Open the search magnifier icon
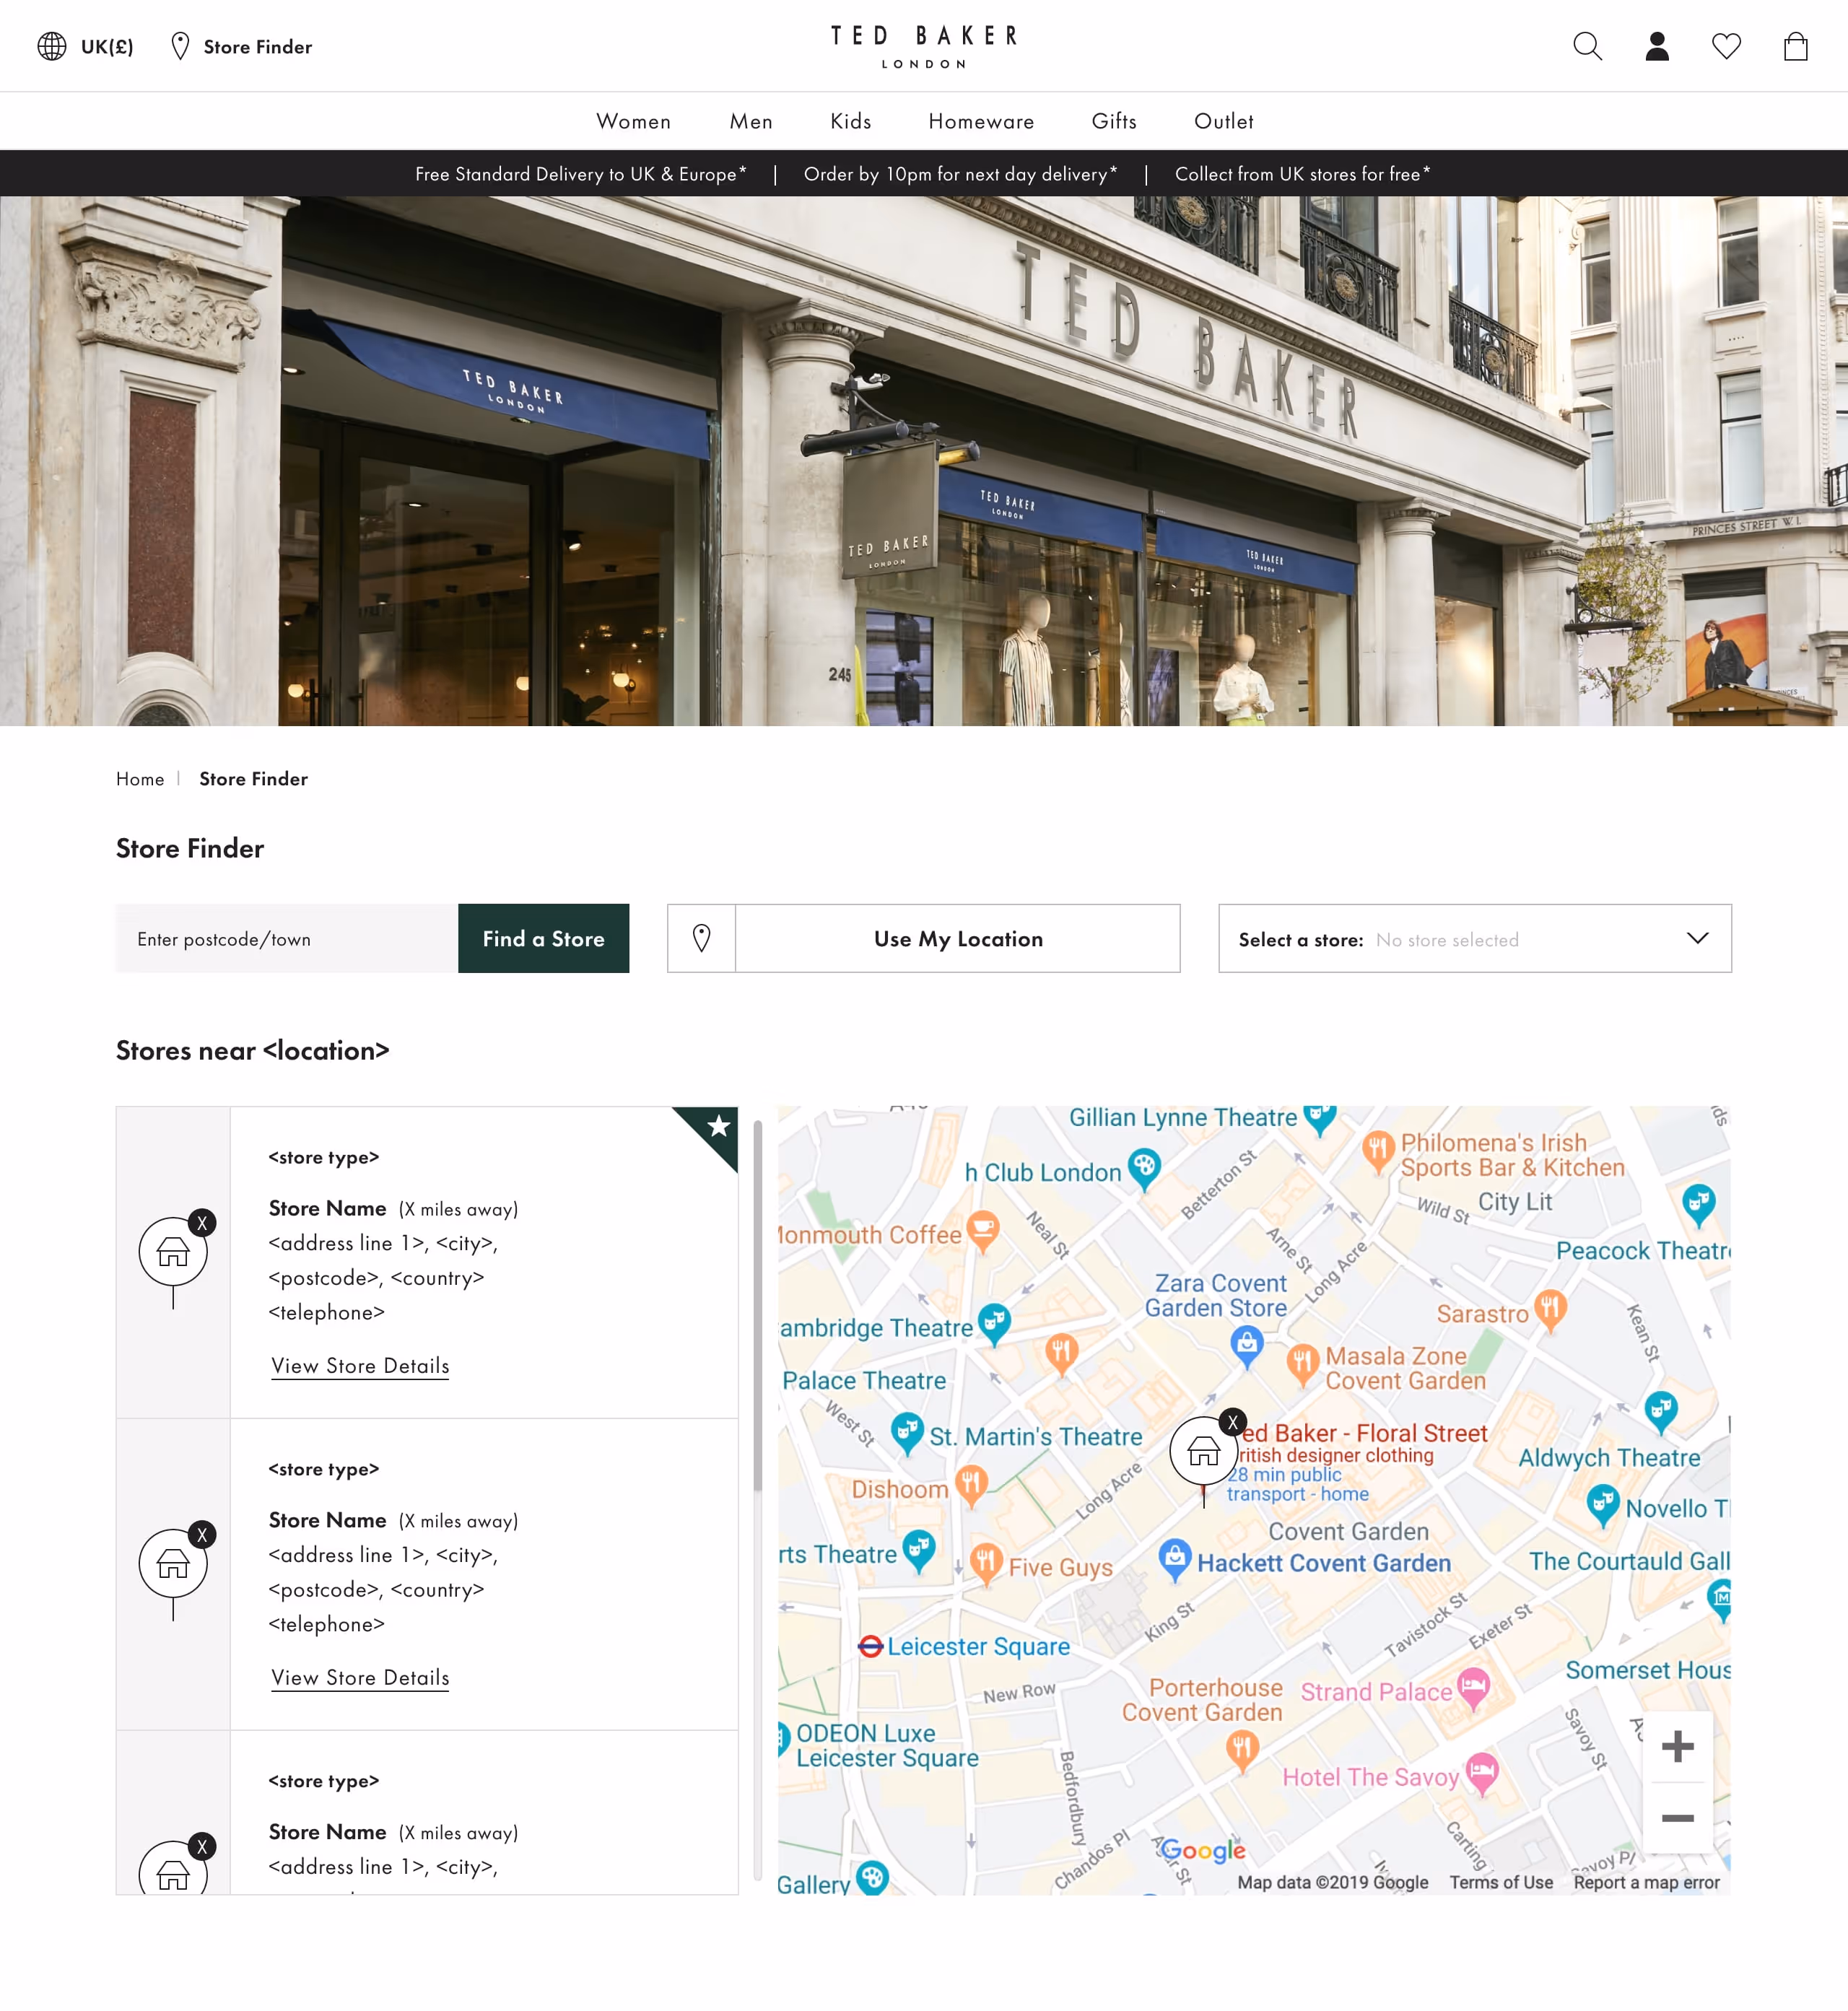The image size is (1848, 2011). tap(1587, 46)
